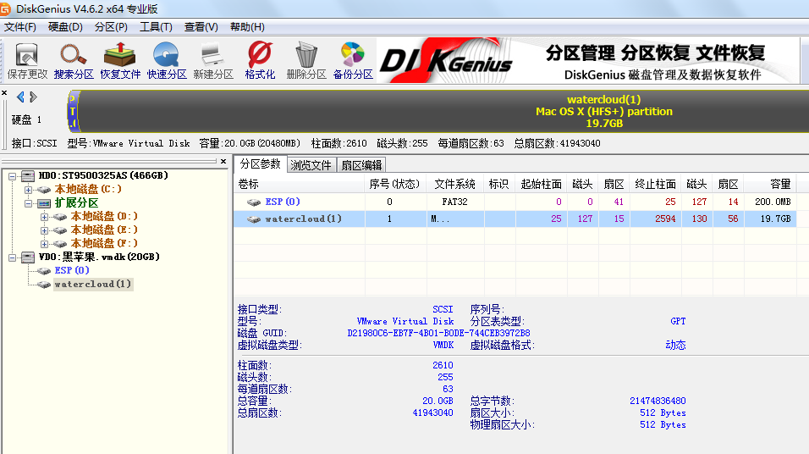Close the disk map pane with X
The image size is (809, 454).
pyautogui.click(x=4, y=93)
